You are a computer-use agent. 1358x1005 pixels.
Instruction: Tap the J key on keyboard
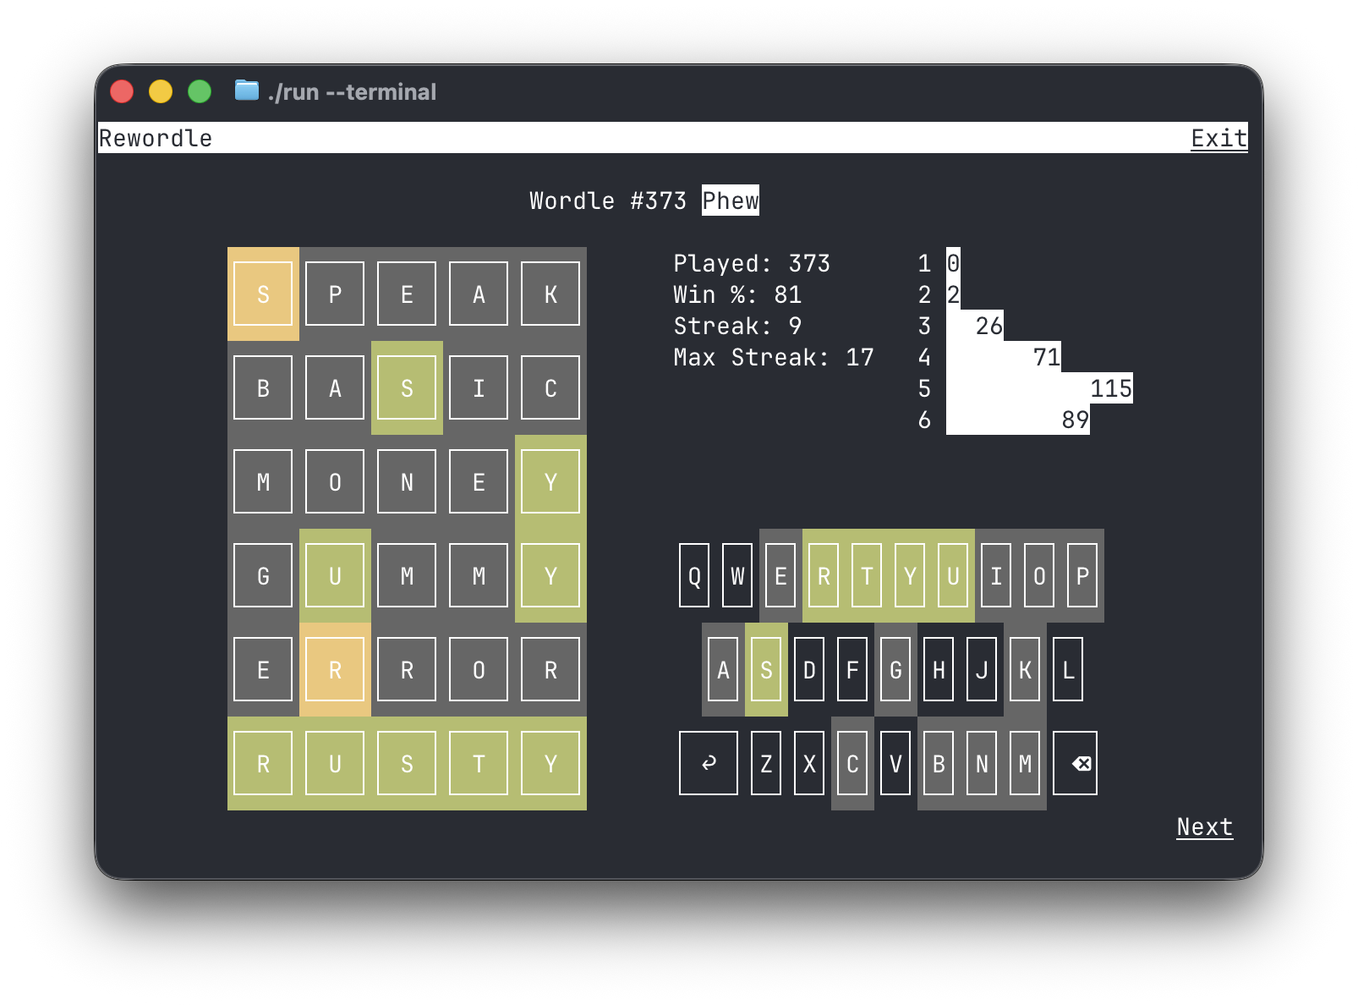click(x=982, y=669)
